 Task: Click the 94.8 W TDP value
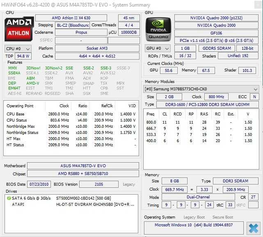[x=23, y=56]
